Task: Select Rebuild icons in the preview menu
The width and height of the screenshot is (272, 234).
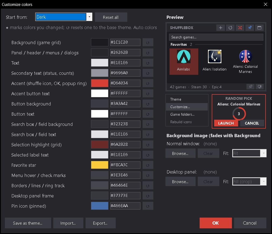Action: 187,122
